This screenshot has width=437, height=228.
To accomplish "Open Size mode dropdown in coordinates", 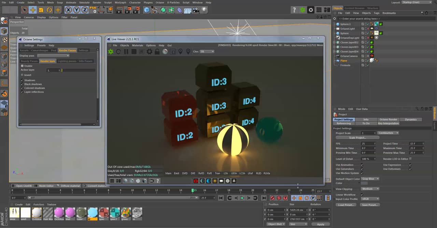I will [x=298, y=224].
